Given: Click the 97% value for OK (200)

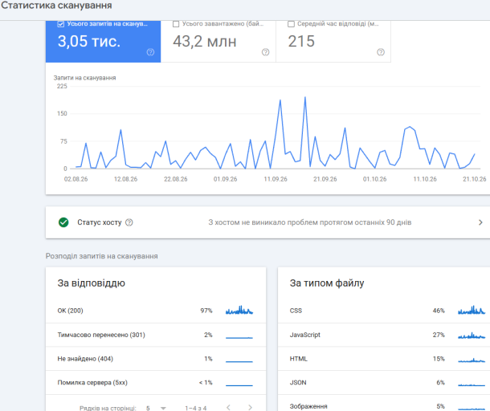Looking at the screenshot, I should click(206, 311).
